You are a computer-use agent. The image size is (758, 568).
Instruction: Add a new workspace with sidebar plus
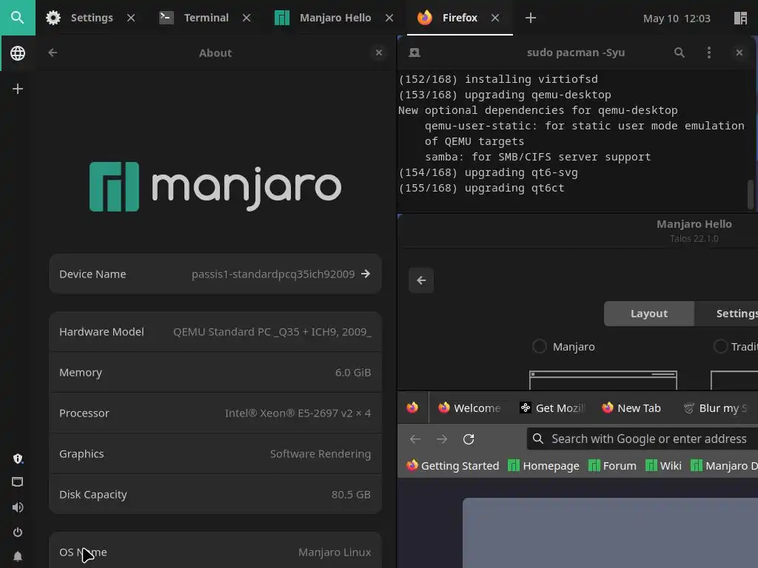point(18,89)
